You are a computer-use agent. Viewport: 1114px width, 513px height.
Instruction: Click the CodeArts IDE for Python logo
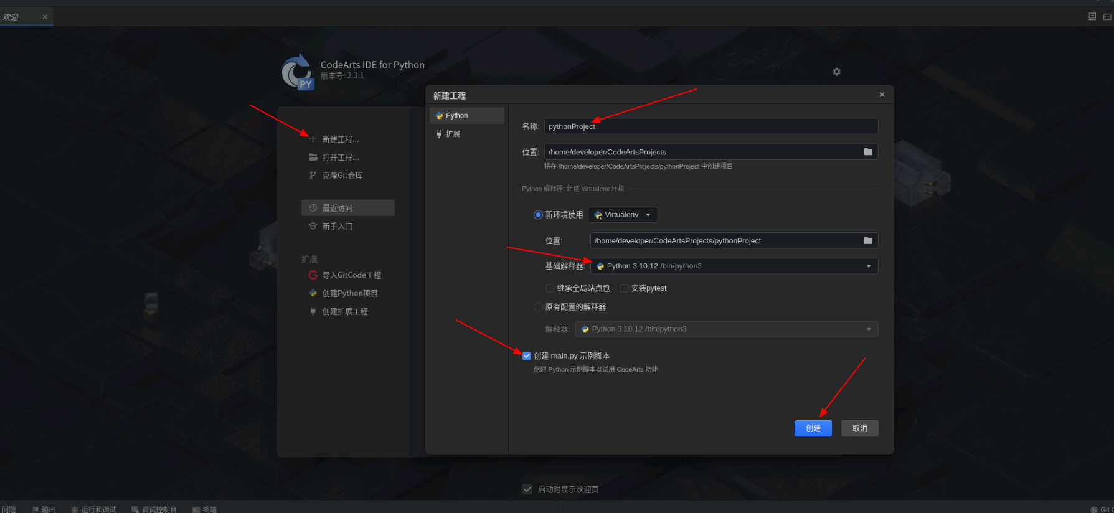click(x=298, y=72)
